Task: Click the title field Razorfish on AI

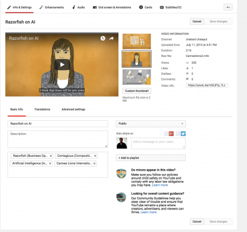Action: [58, 124]
